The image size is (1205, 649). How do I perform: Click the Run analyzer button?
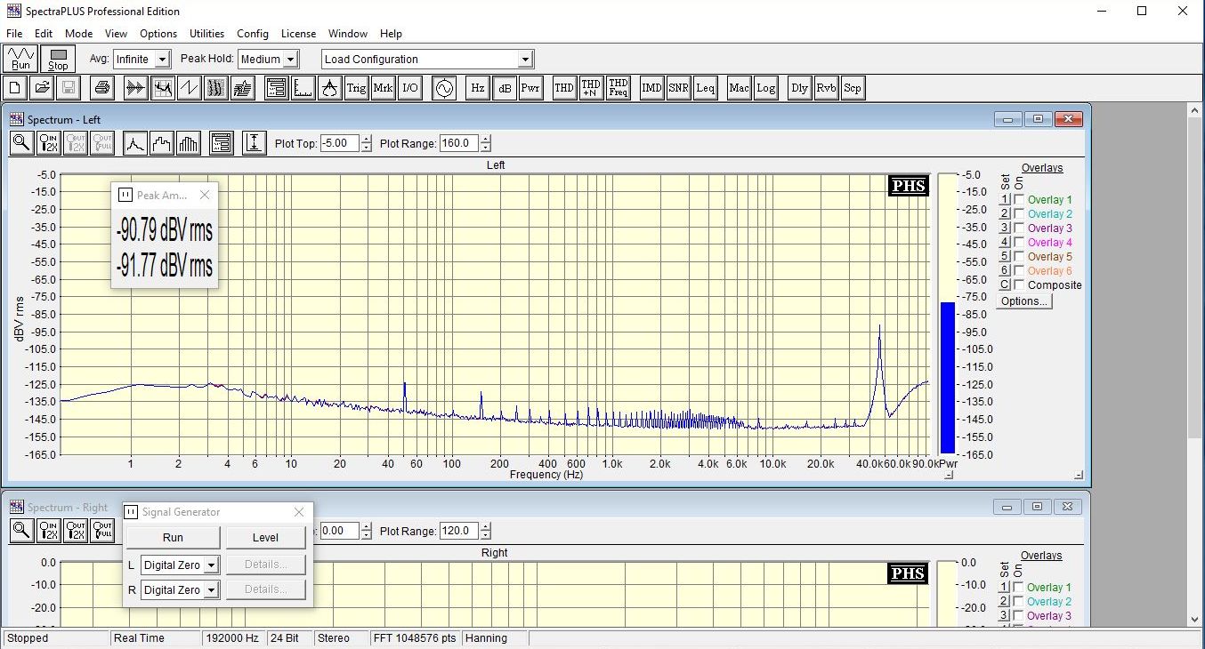coord(20,60)
